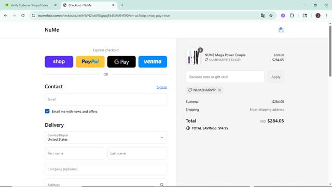Bookmark this page with the star icon

[x=271, y=16]
